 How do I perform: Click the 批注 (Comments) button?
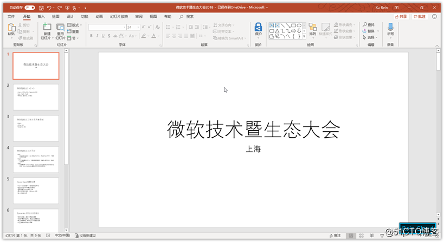coord(420,16)
